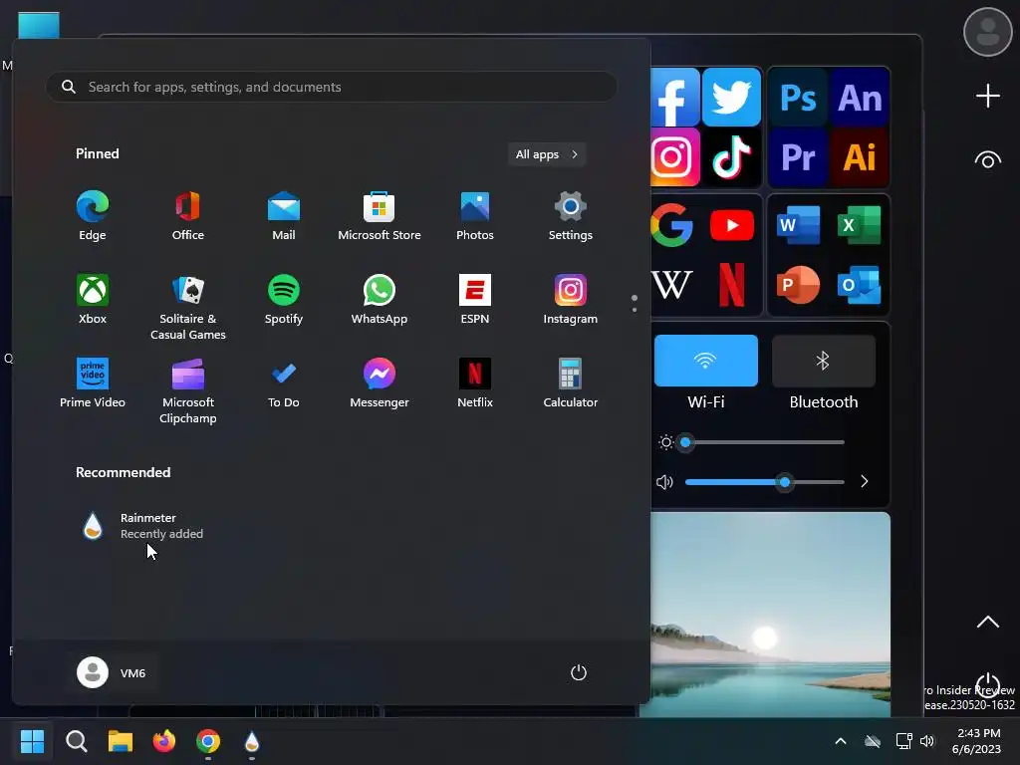Open Edge from pinned apps
The height and width of the screenshot is (765, 1020).
[x=93, y=216]
